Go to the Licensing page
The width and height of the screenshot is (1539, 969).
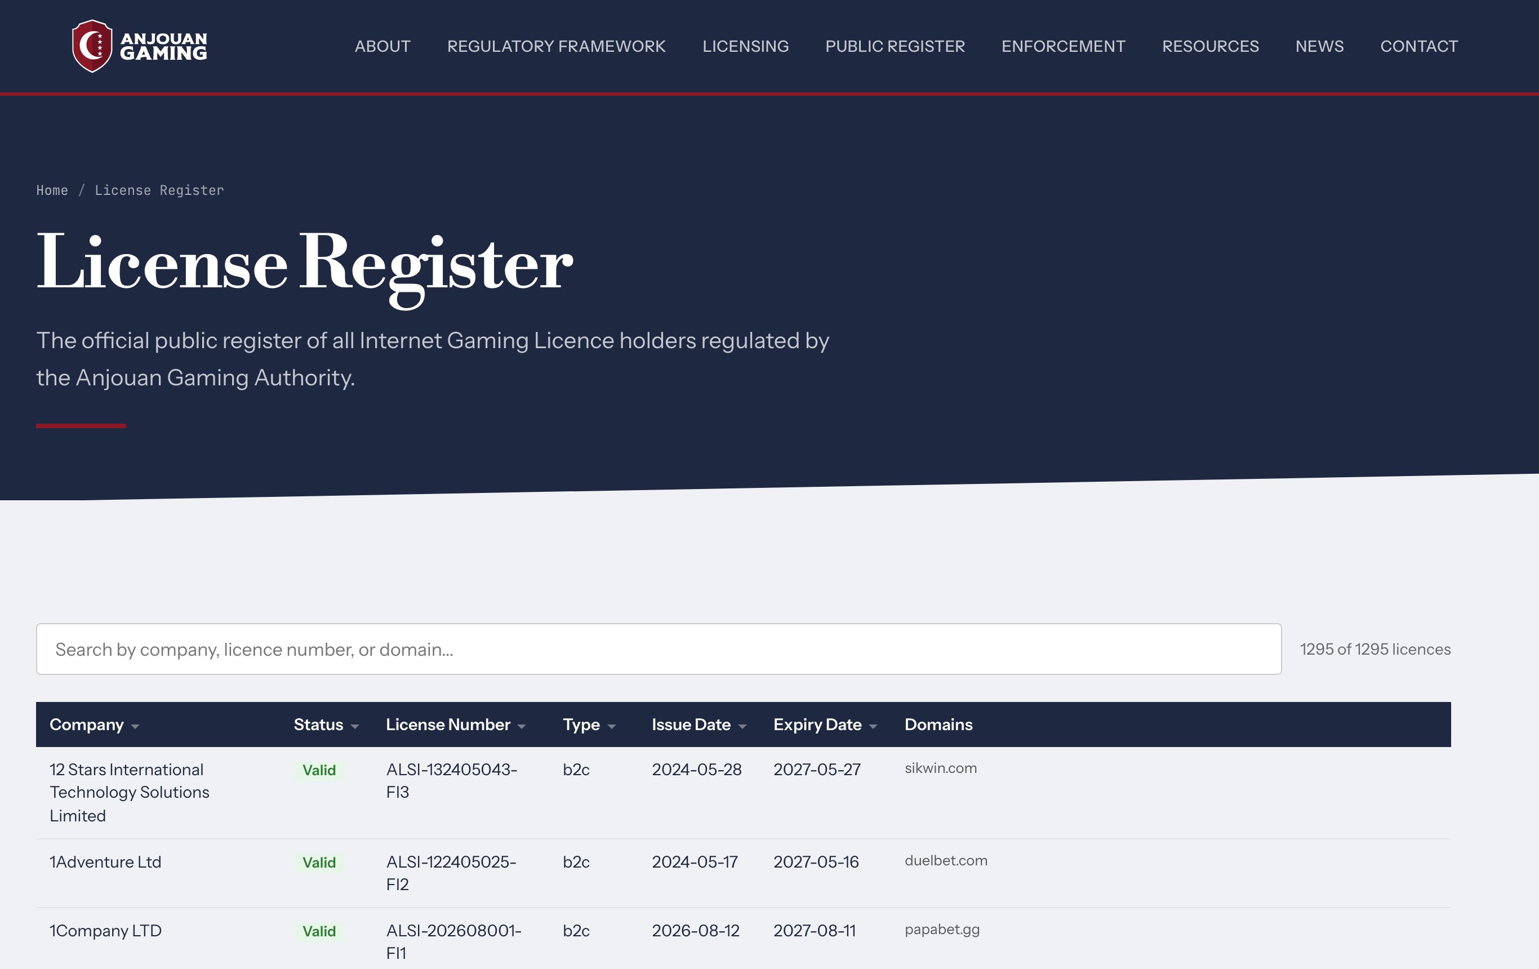click(x=745, y=46)
